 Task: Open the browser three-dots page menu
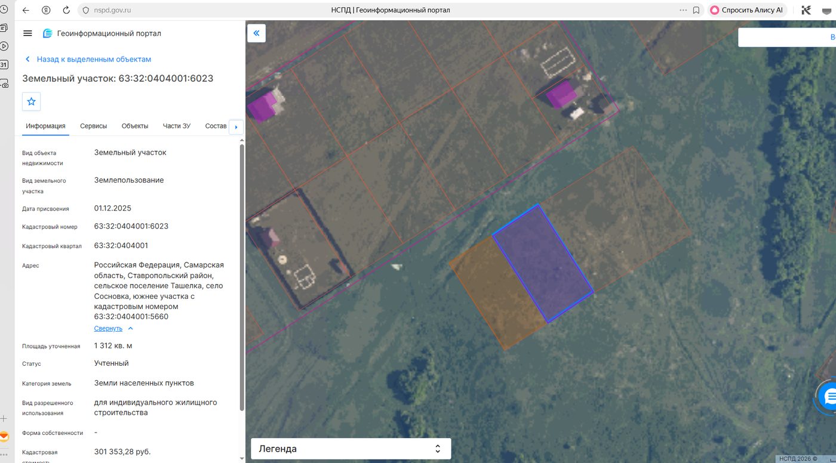[683, 10]
